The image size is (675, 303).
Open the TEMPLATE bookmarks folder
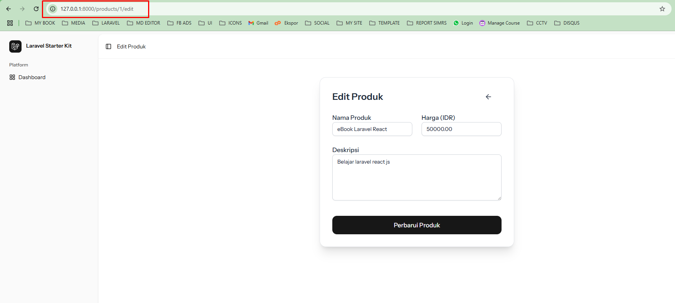385,23
